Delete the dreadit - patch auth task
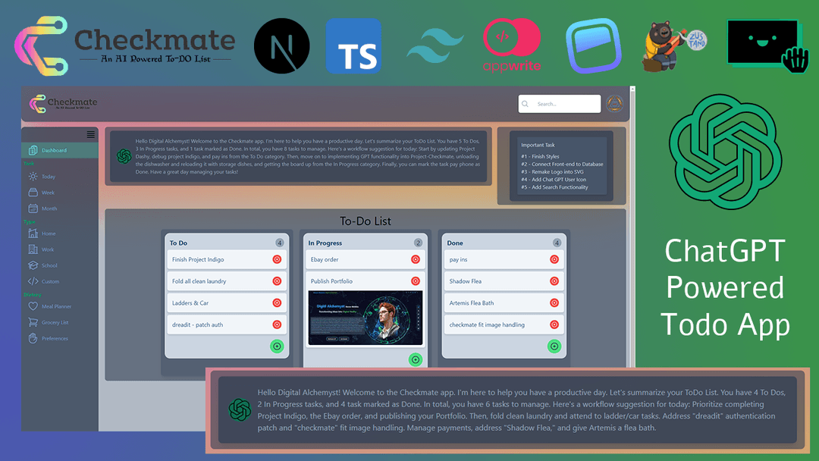The width and height of the screenshot is (819, 461). tap(277, 325)
